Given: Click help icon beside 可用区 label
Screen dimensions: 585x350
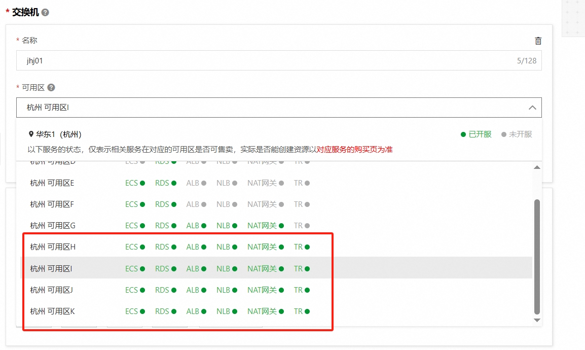Looking at the screenshot, I should [x=51, y=88].
